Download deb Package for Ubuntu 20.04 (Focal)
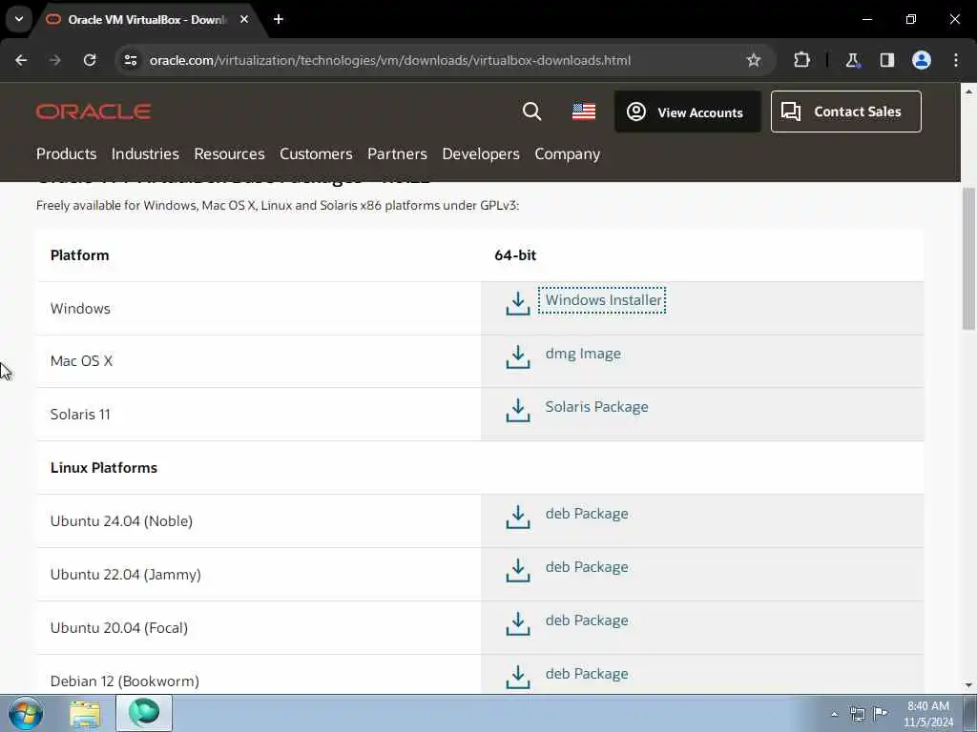977x732 pixels. [587, 620]
